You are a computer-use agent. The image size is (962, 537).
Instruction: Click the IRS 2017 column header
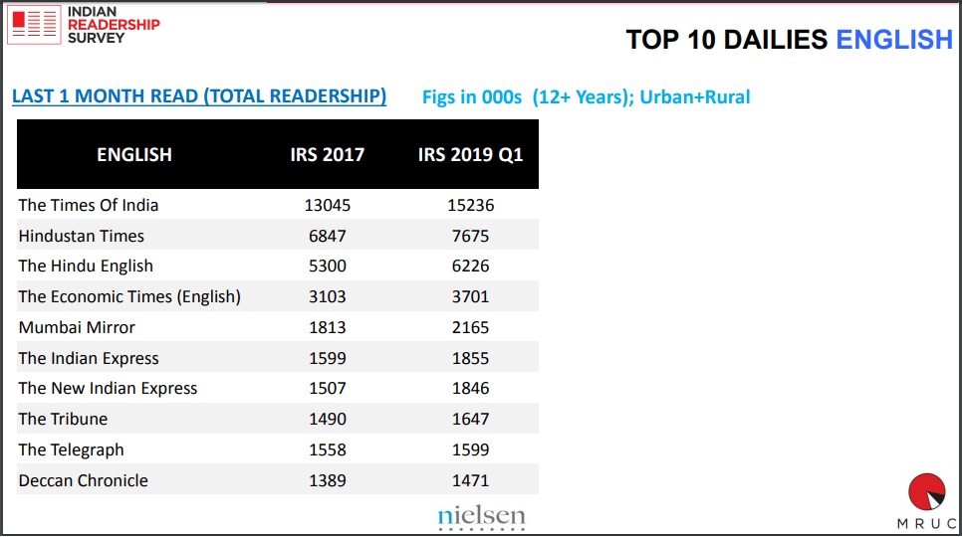(x=327, y=154)
